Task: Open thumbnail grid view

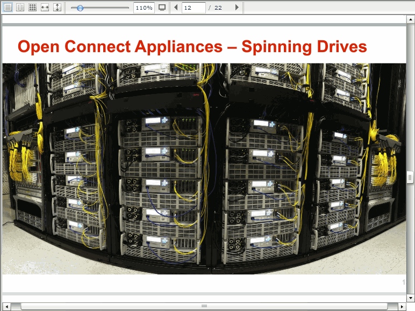Action: click(33, 8)
